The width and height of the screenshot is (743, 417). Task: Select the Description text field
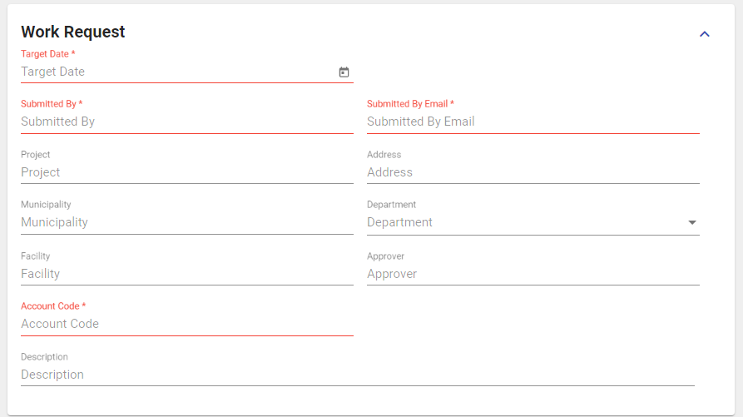pyautogui.click(x=357, y=375)
